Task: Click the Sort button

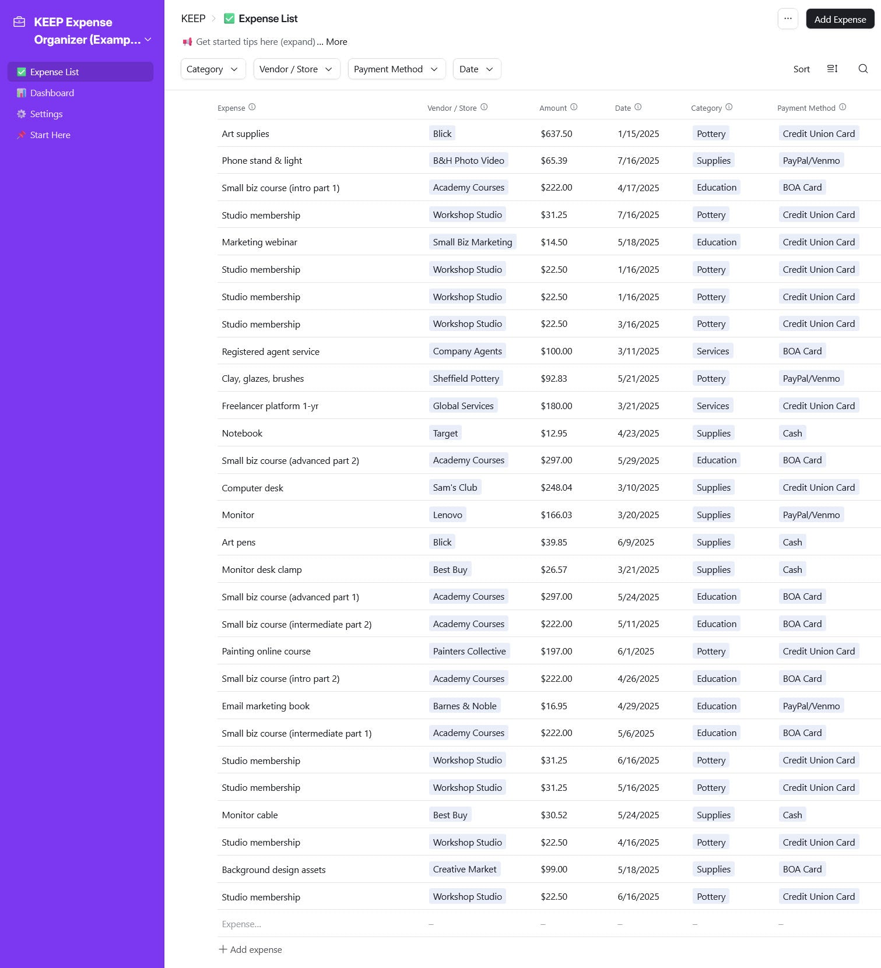Action: (801, 69)
